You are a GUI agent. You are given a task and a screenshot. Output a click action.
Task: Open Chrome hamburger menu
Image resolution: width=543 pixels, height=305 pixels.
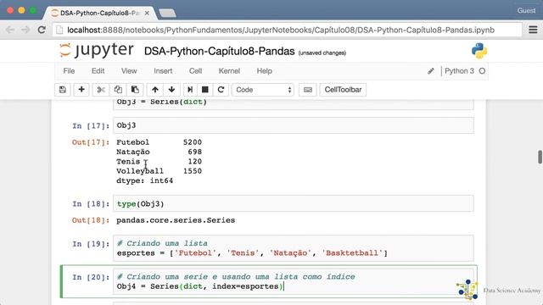click(534, 30)
